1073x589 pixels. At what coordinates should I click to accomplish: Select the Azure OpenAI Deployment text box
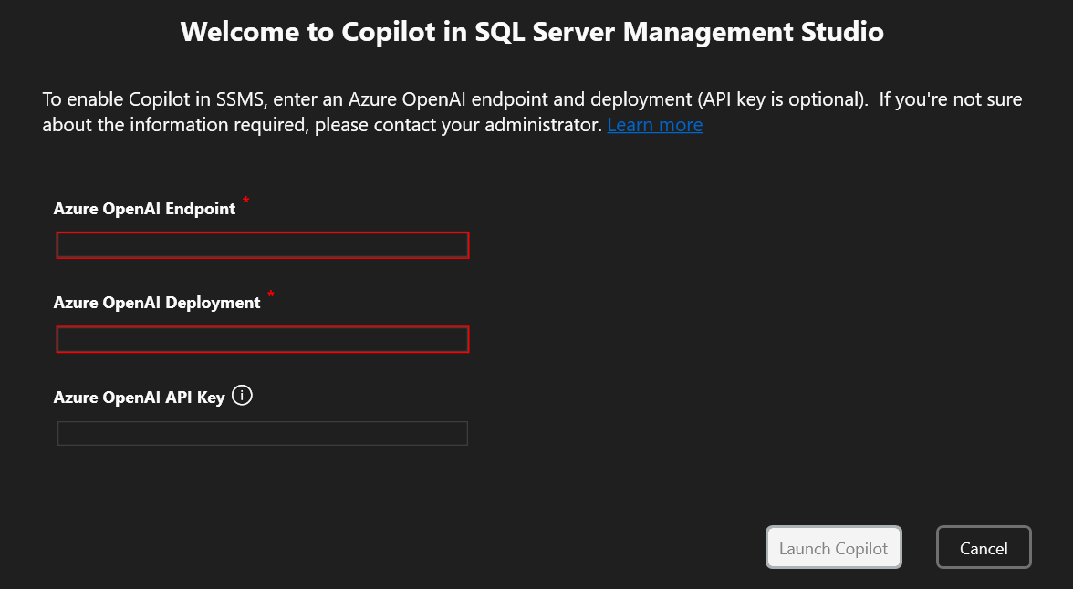(262, 339)
